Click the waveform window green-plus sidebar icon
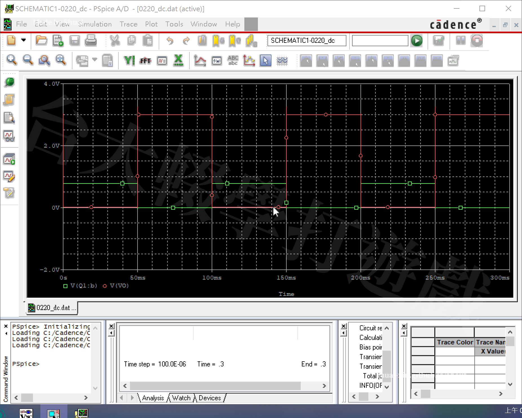 tap(9, 159)
